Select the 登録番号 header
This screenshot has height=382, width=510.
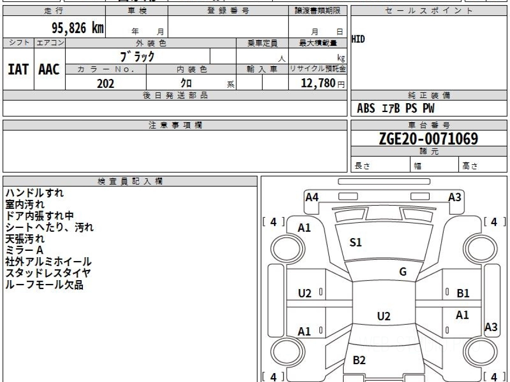pyautogui.click(x=228, y=11)
